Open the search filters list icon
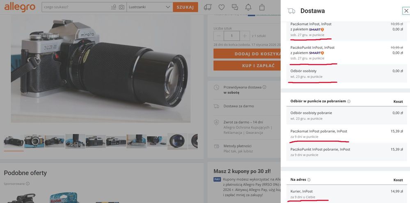The height and width of the screenshot is (203, 410). pyautogui.click(x=114, y=7)
